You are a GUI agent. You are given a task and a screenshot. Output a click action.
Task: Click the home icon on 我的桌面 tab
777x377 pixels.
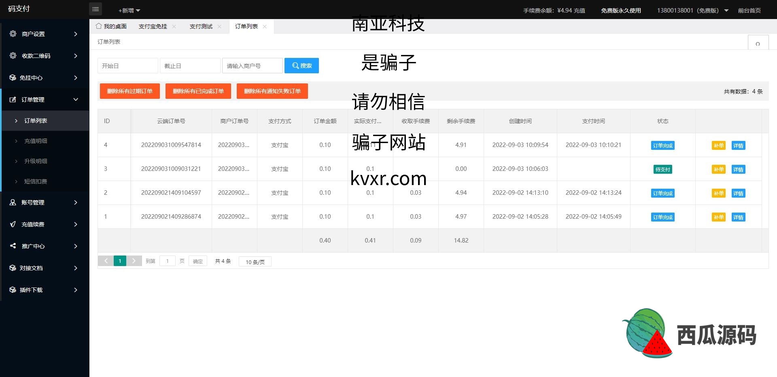[99, 26]
